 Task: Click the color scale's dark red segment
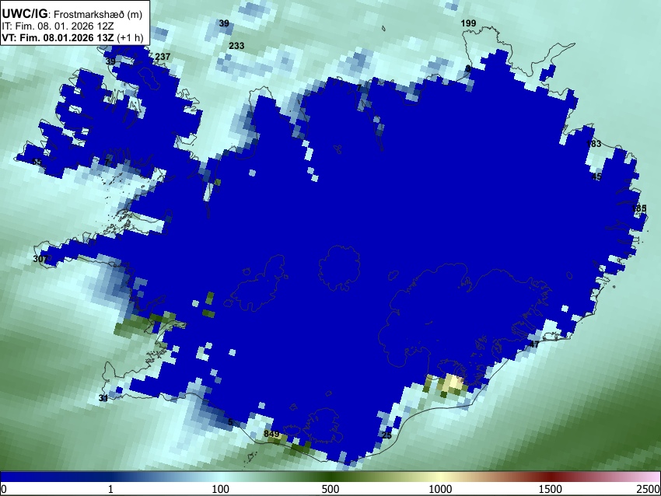click(551, 477)
